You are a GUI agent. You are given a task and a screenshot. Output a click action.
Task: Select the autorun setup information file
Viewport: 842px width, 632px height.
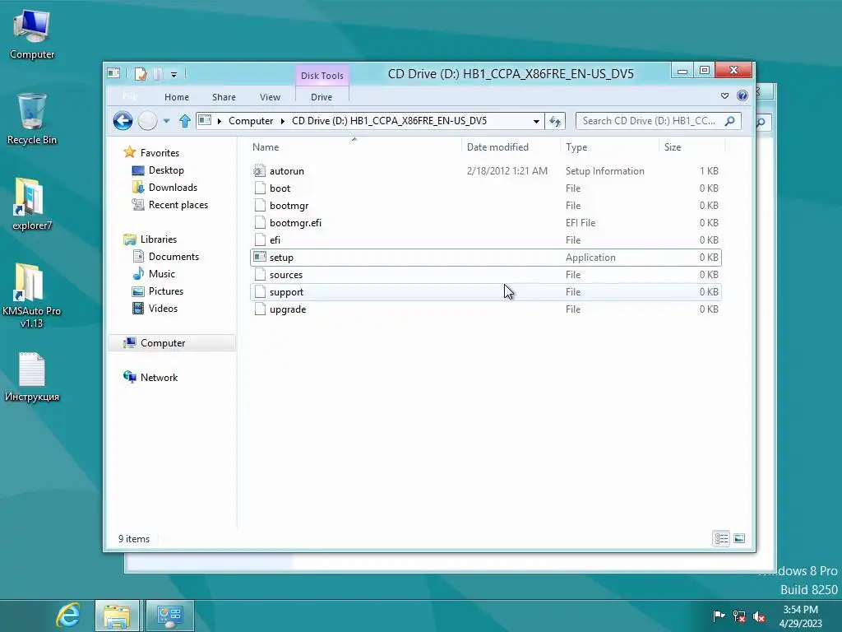[485, 171]
